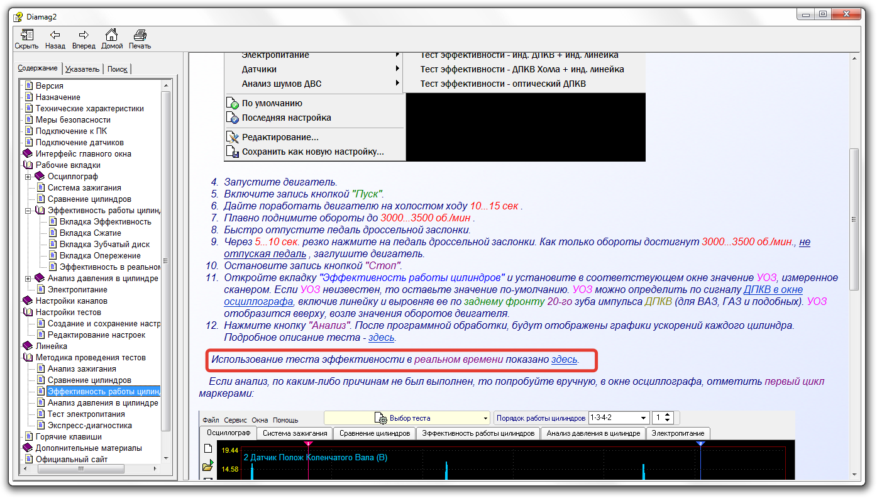Expand the Осциллограф tree node

(x=28, y=177)
